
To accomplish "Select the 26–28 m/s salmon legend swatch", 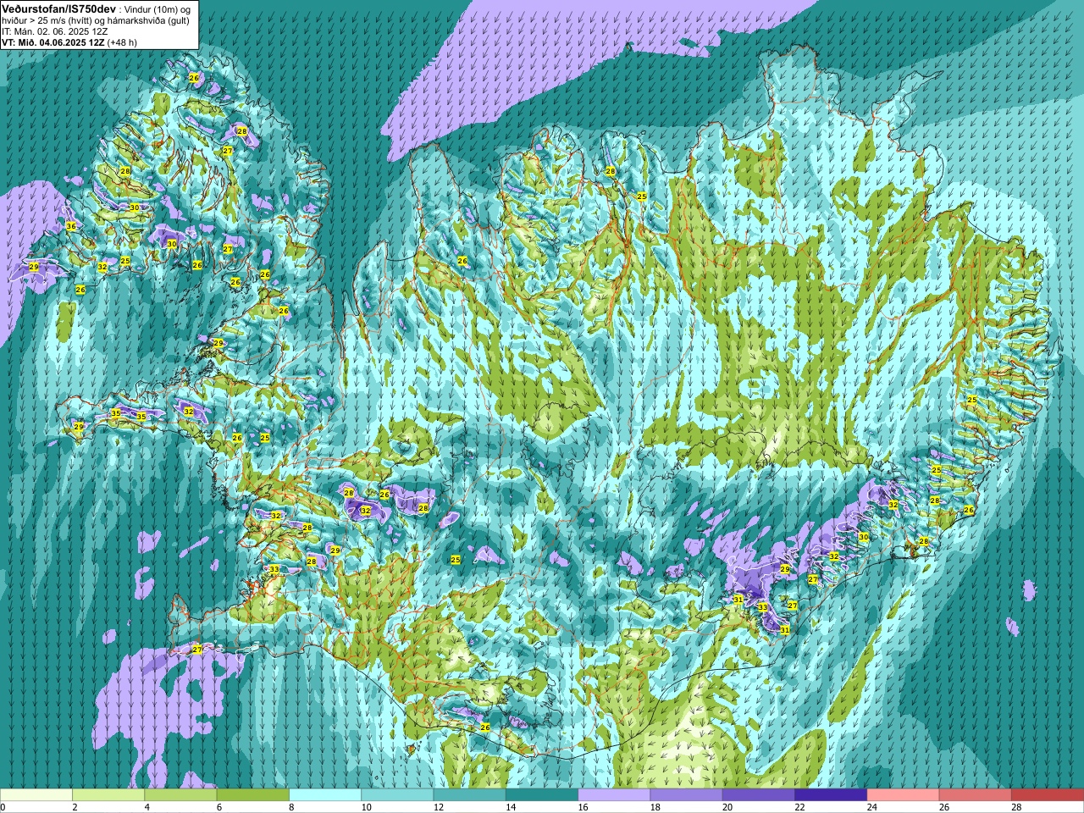I will coord(976,795).
